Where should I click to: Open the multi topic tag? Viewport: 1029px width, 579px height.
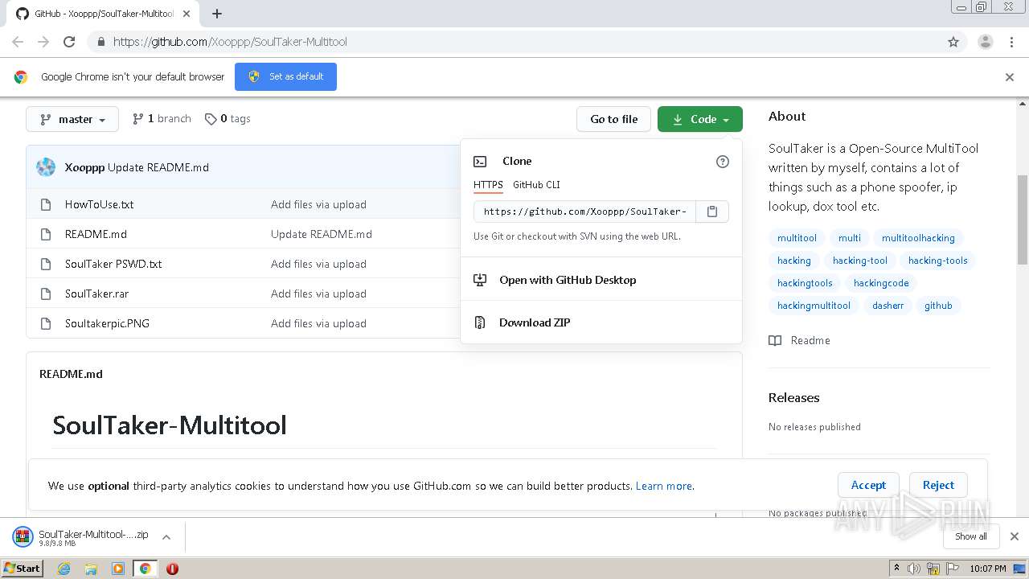(850, 238)
